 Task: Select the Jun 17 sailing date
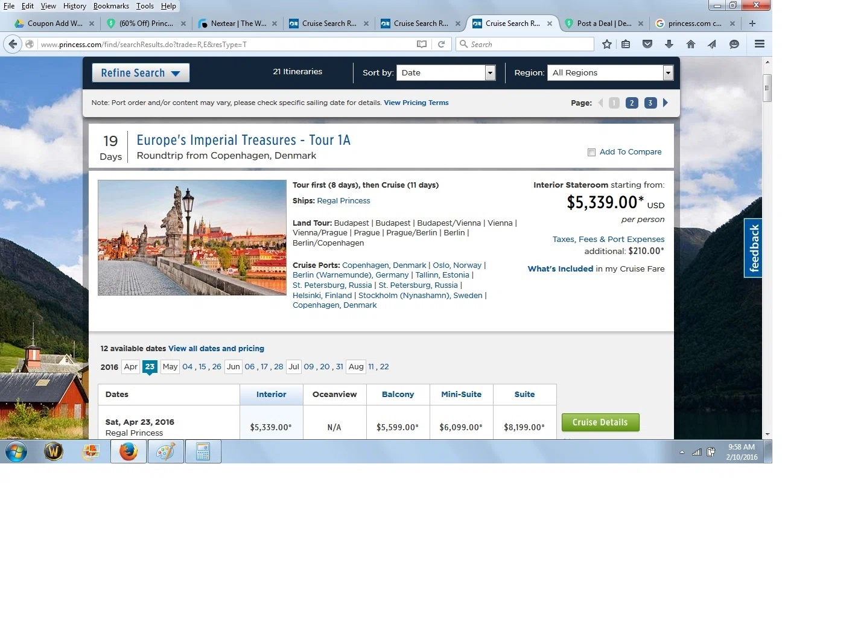pyautogui.click(x=264, y=367)
